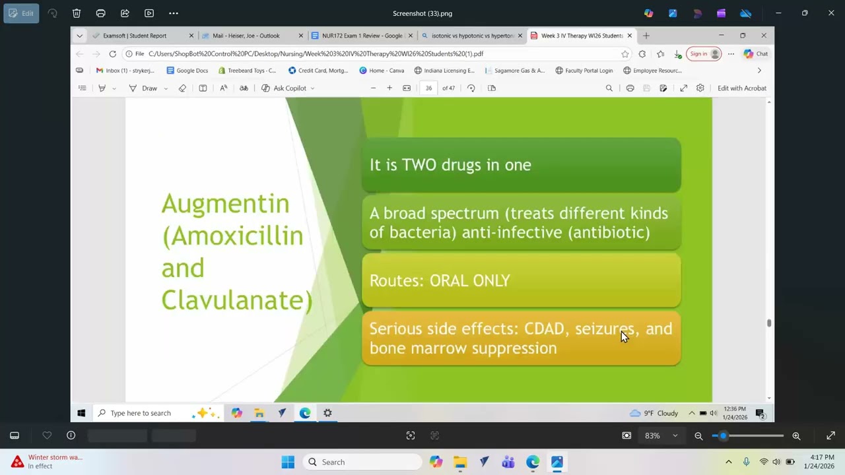The width and height of the screenshot is (845, 475).
Task: Delete the photo with the trash icon
Action: tap(77, 13)
